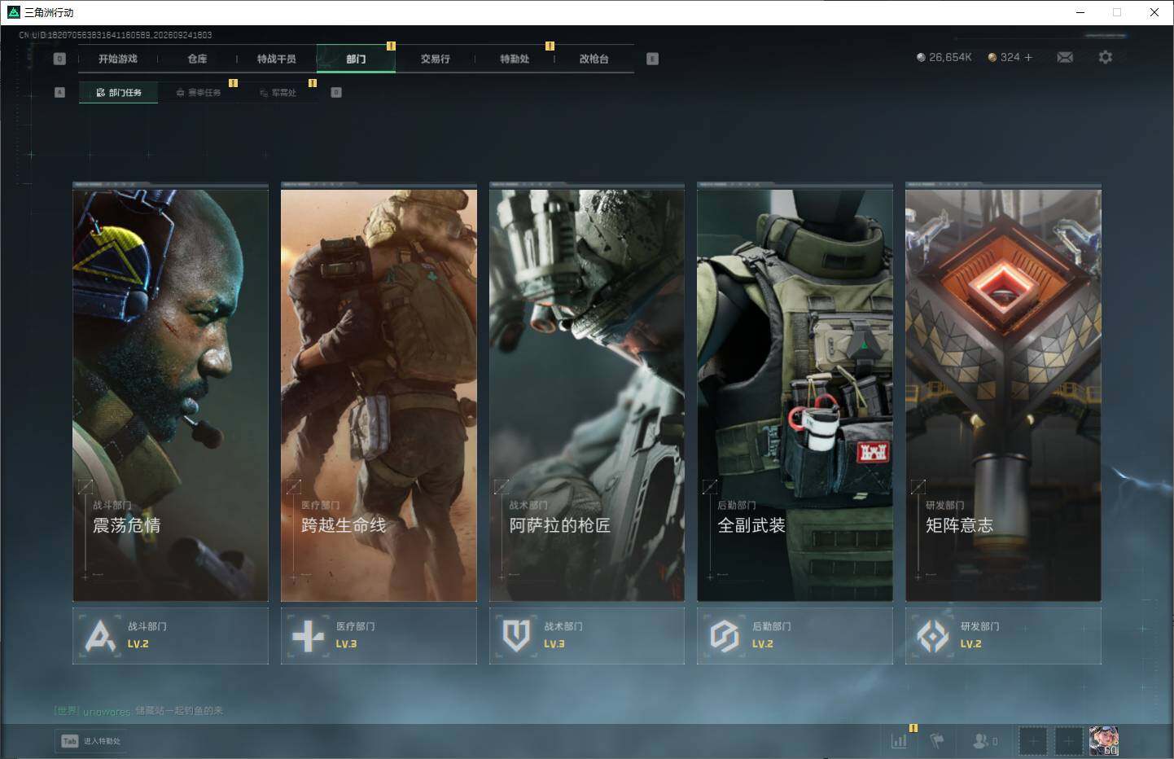Click the Tab 进入特勤处 button
The image size is (1174, 759).
pyautogui.click(x=91, y=741)
